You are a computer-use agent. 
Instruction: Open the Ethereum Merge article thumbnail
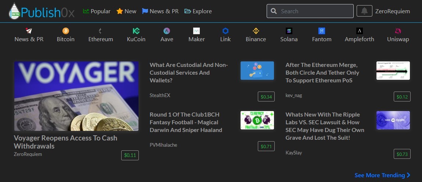coord(393,71)
